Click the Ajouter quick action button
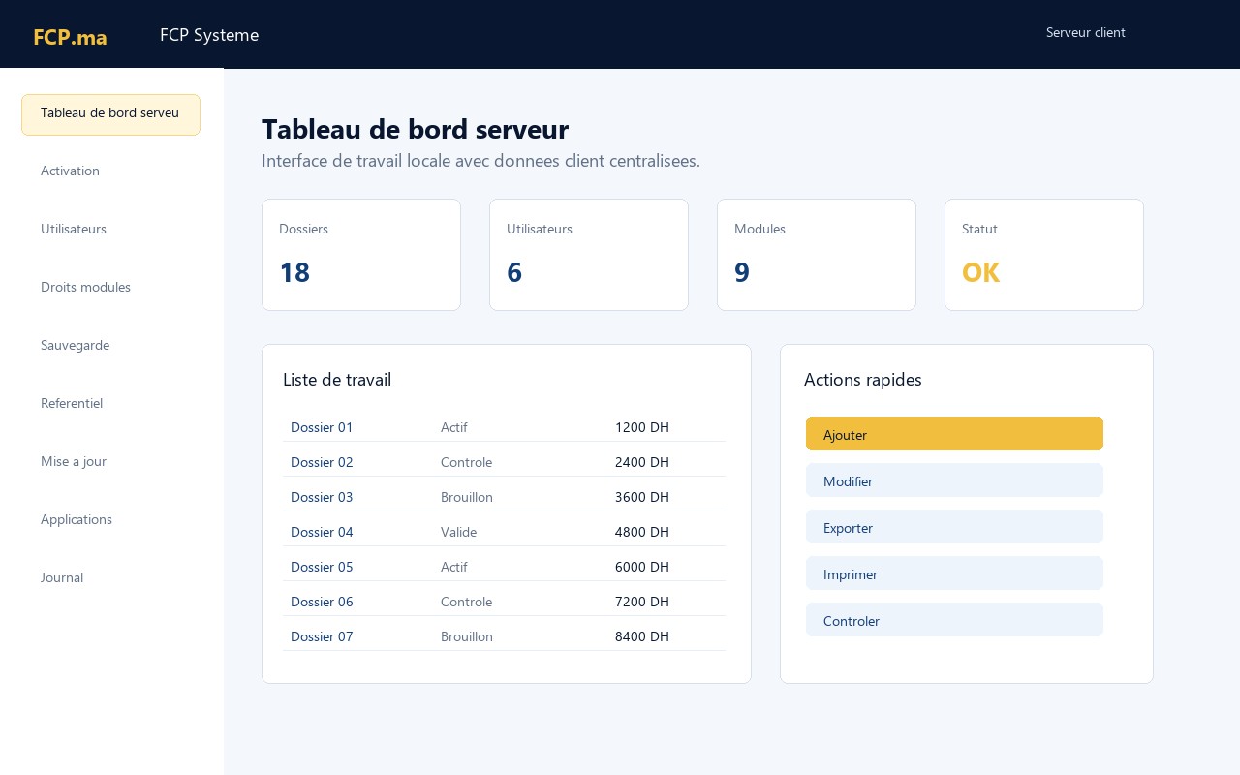Screen dimensions: 1240x775 (954, 434)
